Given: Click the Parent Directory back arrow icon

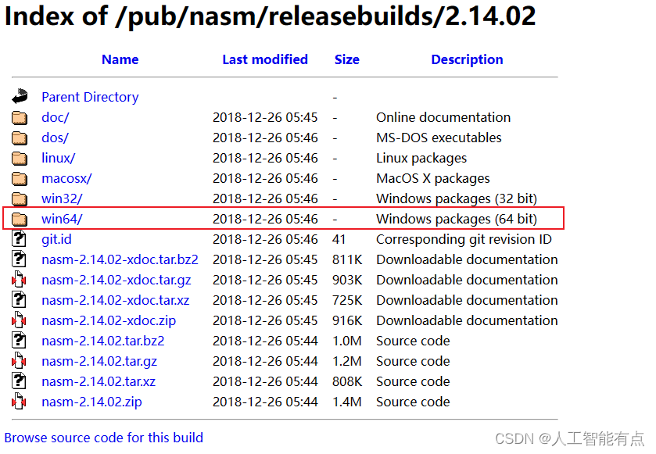Looking at the screenshot, I should pyautogui.click(x=20, y=96).
